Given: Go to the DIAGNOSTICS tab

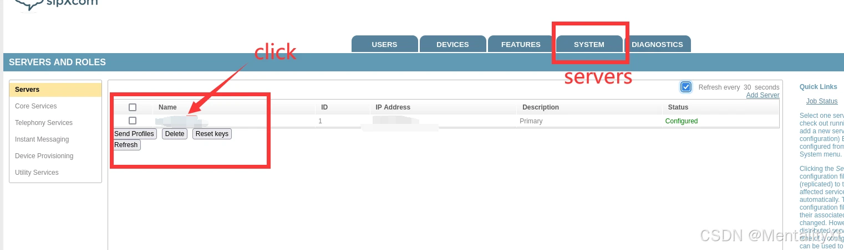Looking at the screenshot, I should coord(657,44).
